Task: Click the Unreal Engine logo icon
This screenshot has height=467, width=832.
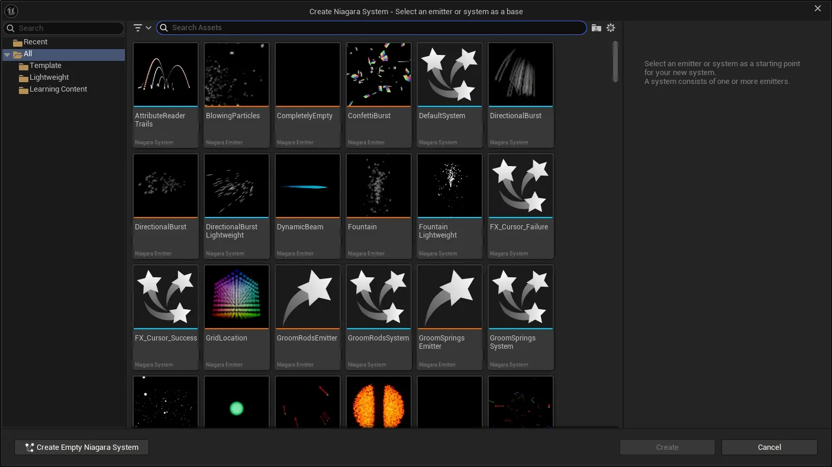Action: (x=11, y=11)
